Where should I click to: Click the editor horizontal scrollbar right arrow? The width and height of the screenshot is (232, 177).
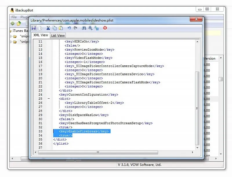click(192, 152)
